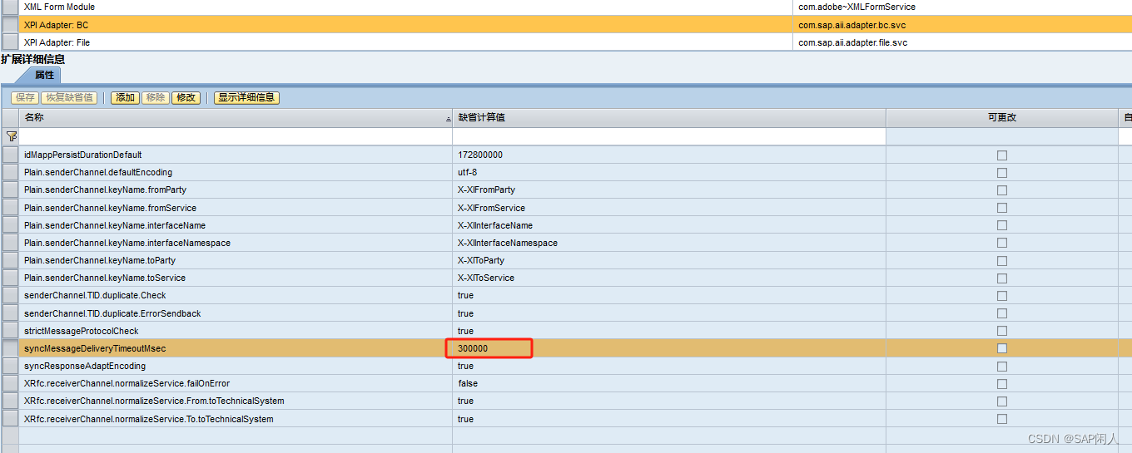Toggle 可更改 checkbox for Plain.senderChannel.keyName.fromParty

[1002, 190]
